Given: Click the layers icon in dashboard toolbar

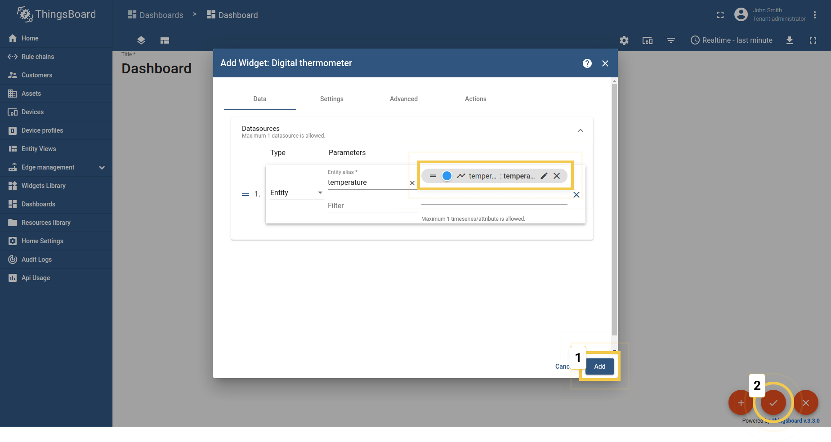Looking at the screenshot, I should pos(141,40).
